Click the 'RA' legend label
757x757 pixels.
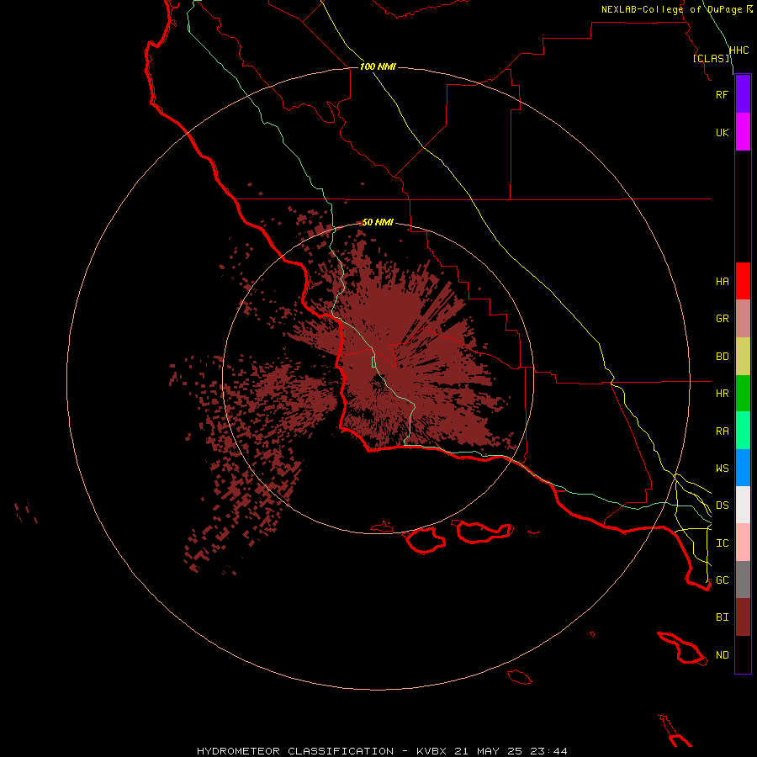[722, 431]
